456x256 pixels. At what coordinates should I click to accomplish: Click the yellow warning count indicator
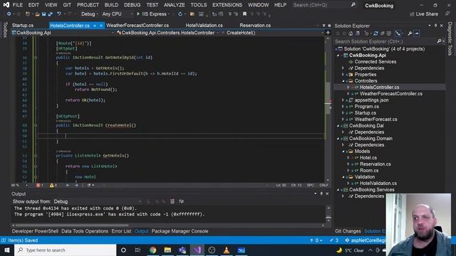click(53, 185)
